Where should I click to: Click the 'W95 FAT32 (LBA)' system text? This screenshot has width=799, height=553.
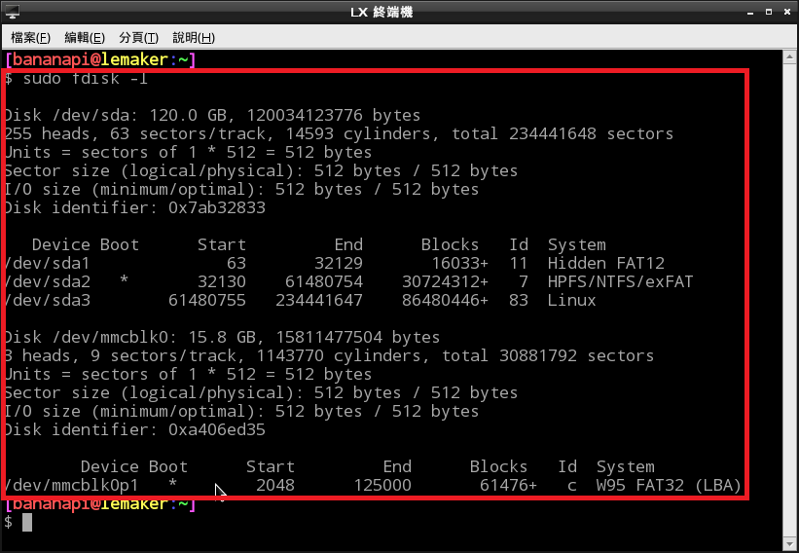[x=669, y=485]
